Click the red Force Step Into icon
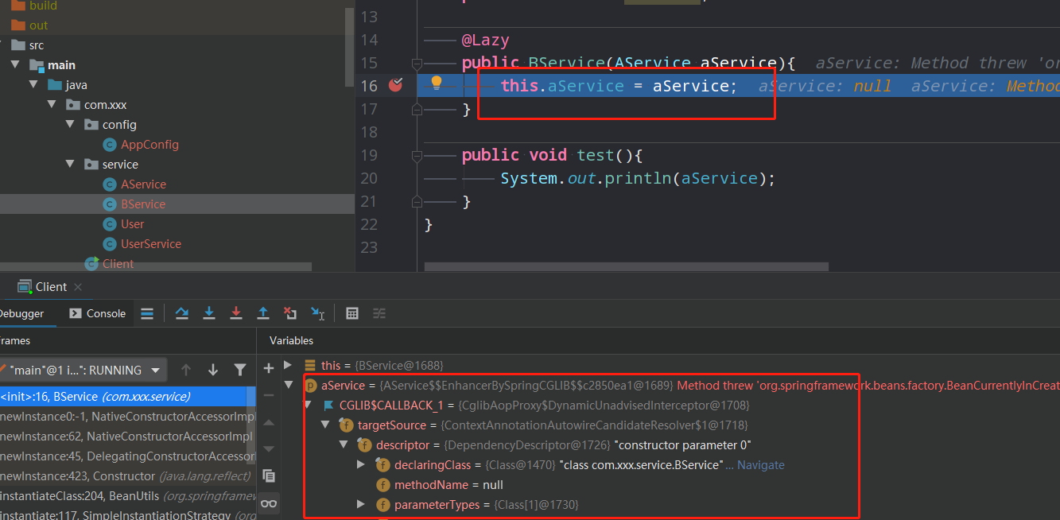This screenshot has height=520, width=1060. 236,313
